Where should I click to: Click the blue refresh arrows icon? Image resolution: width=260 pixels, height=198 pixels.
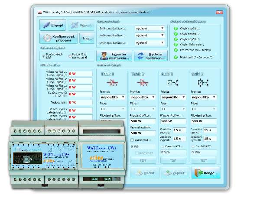point(140,56)
